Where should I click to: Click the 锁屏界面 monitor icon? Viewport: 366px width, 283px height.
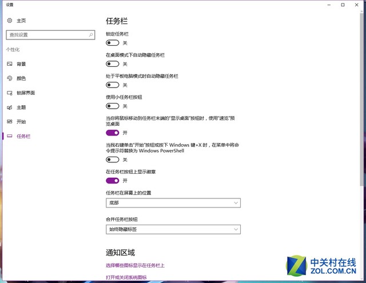pos(10,93)
